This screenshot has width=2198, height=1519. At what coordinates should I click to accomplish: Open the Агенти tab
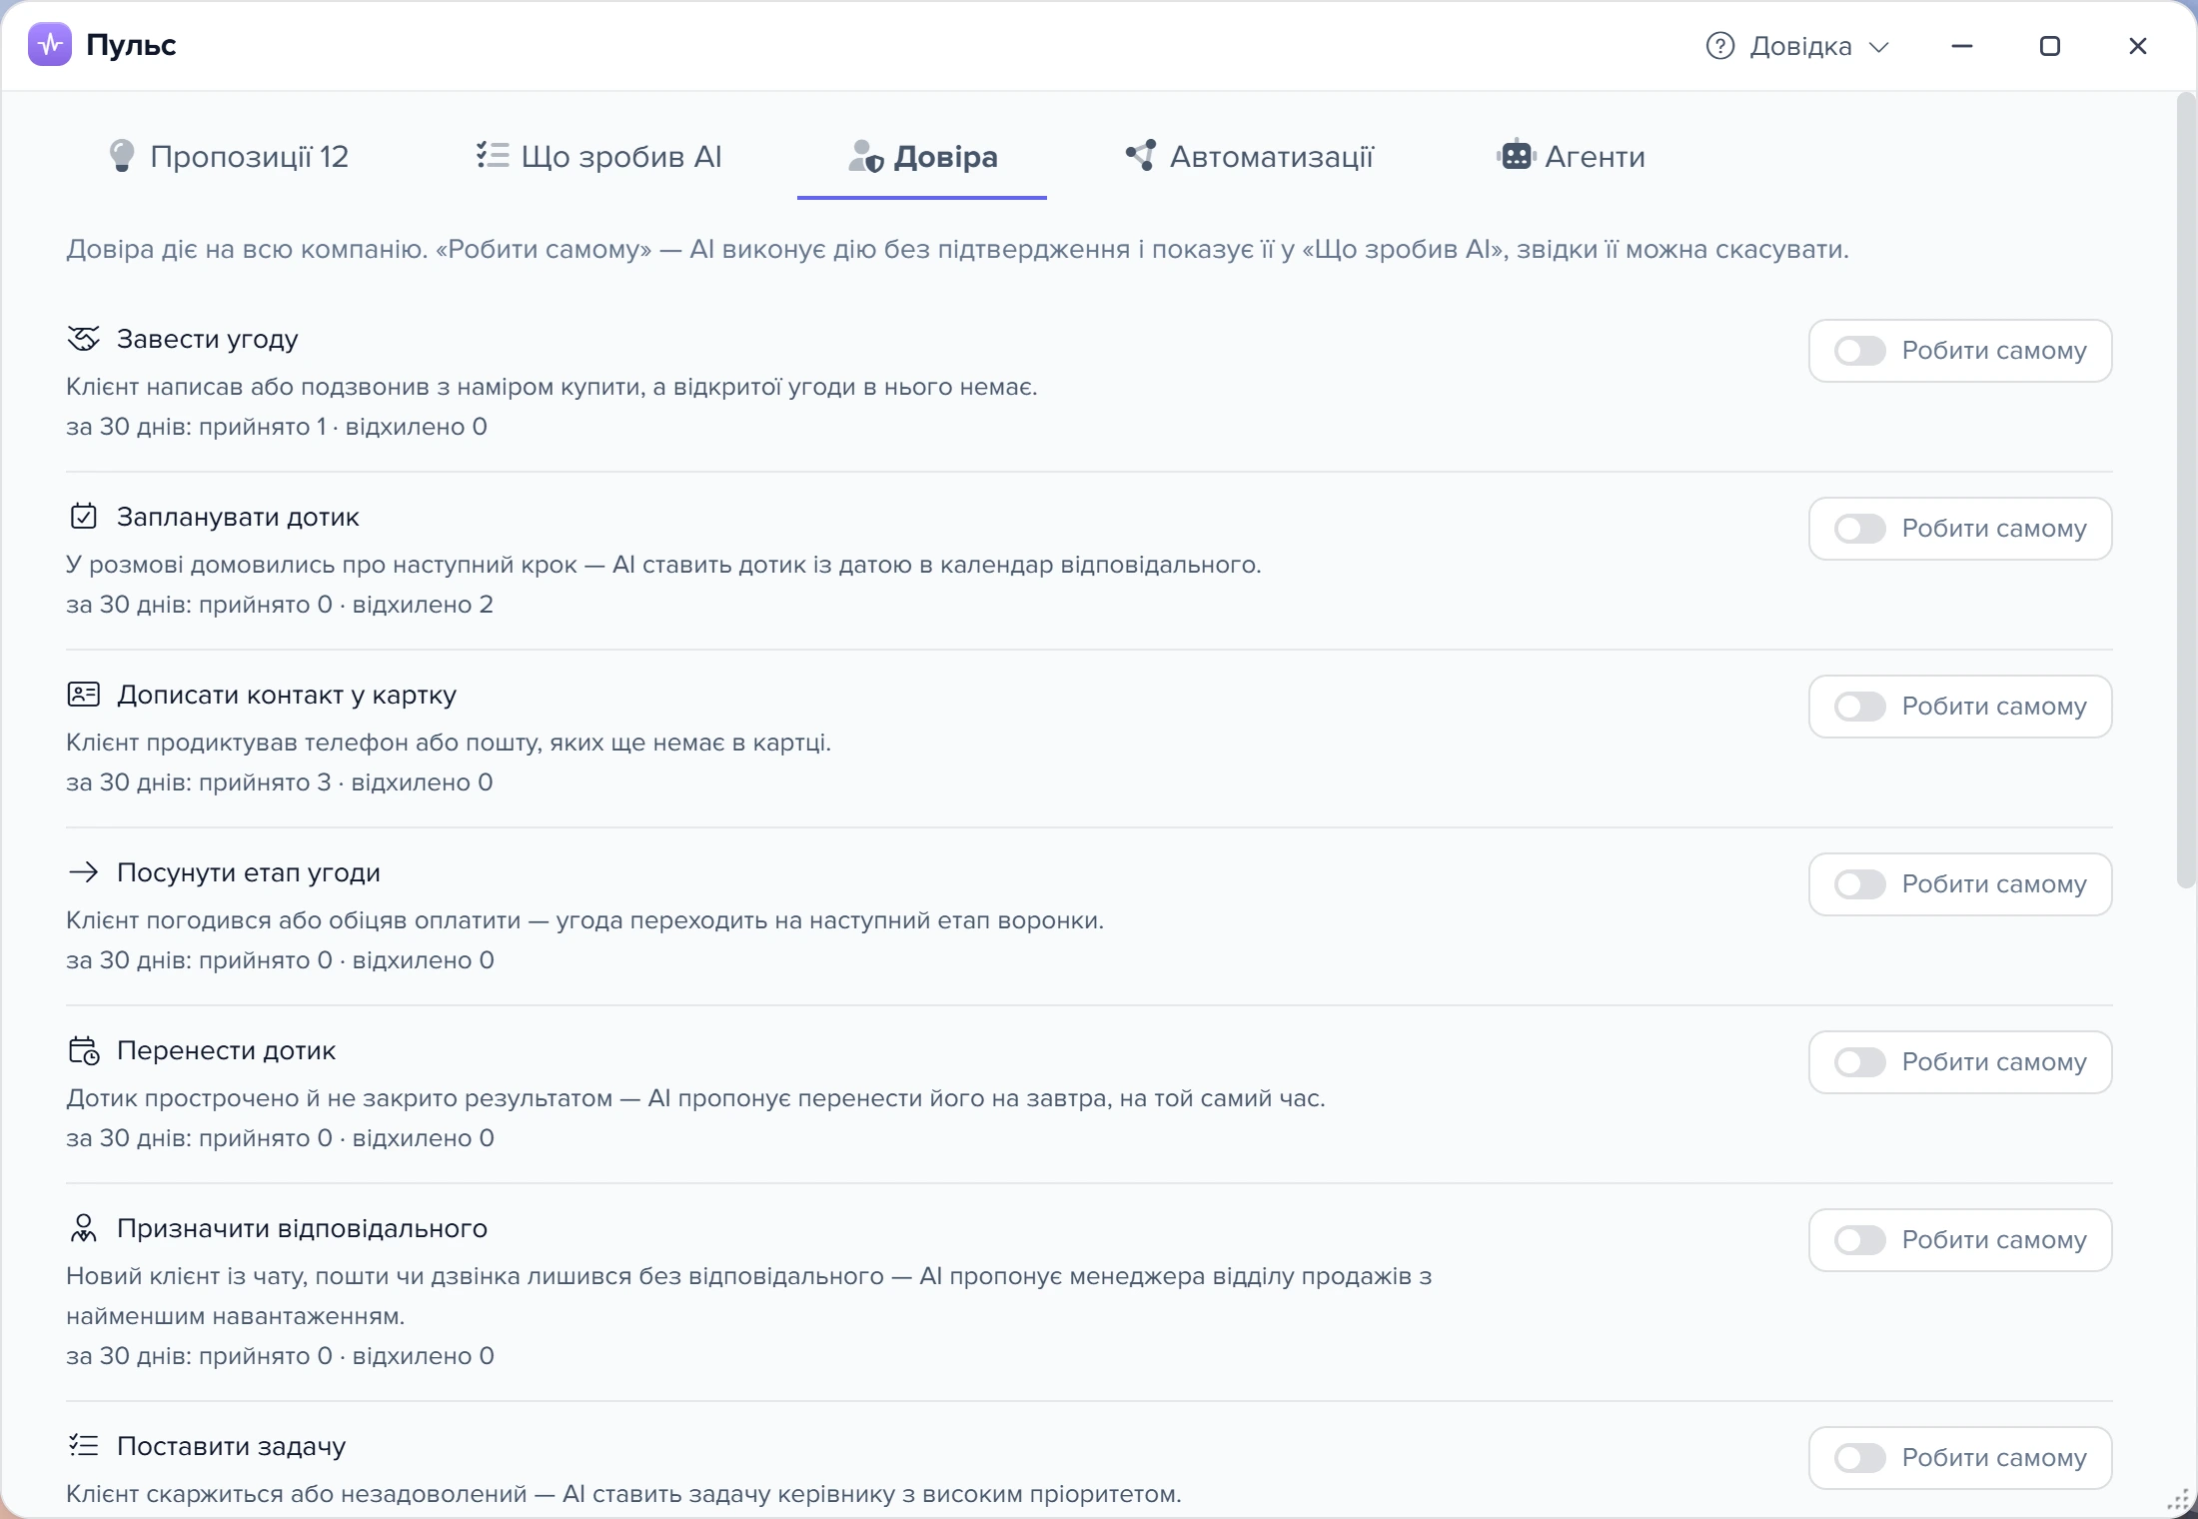click(x=1571, y=157)
